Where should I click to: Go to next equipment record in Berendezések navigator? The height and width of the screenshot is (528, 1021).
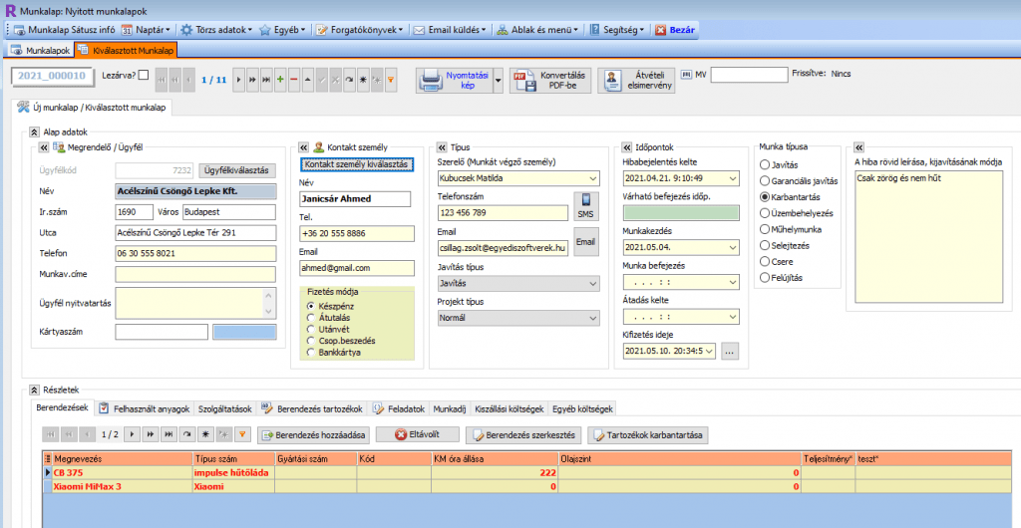(x=133, y=433)
